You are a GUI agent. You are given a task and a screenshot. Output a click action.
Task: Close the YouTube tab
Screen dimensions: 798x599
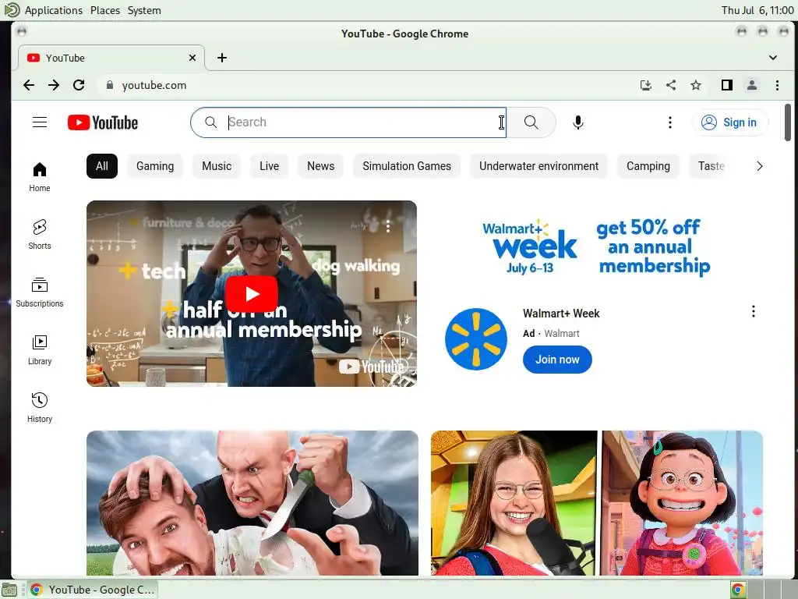point(192,58)
